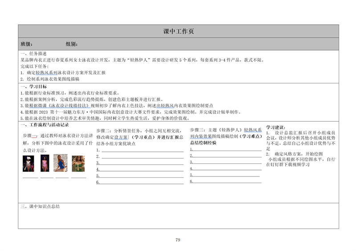Click the blank line under the first photo
356x251 pixels.
coord(30,178)
